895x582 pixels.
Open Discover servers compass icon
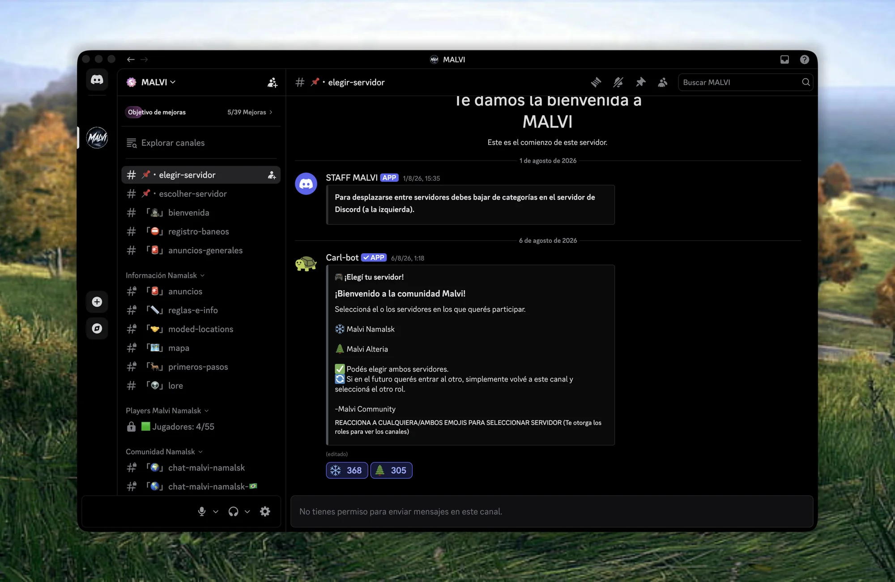click(x=97, y=329)
